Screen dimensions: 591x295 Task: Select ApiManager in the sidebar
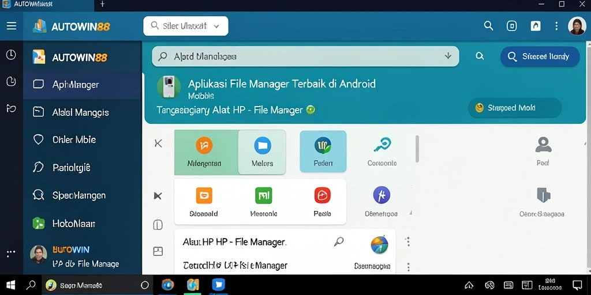click(x=82, y=85)
